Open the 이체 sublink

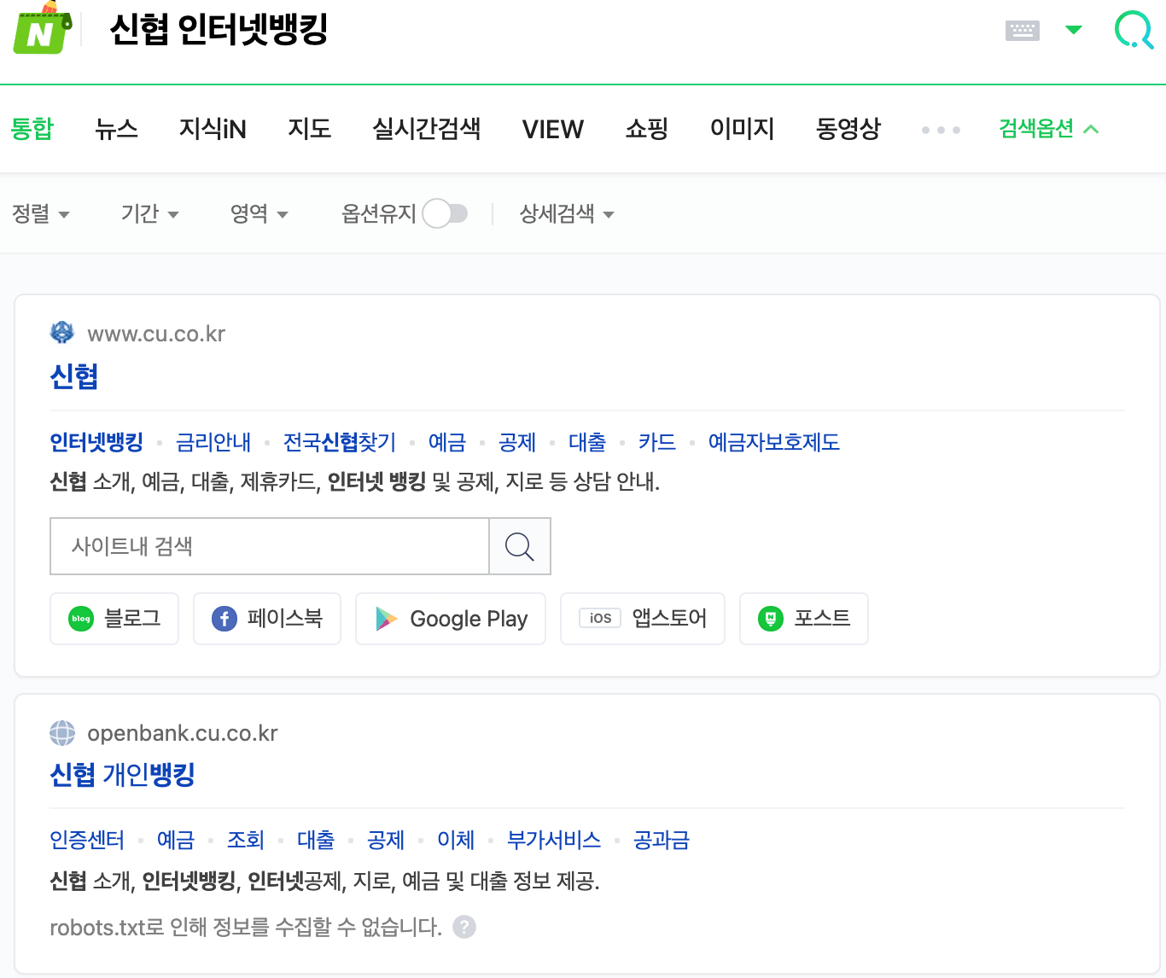pyautogui.click(x=456, y=840)
